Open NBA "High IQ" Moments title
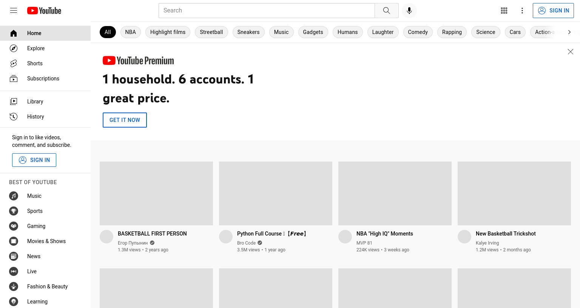Screen dimensions: 580x308 click(385, 234)
